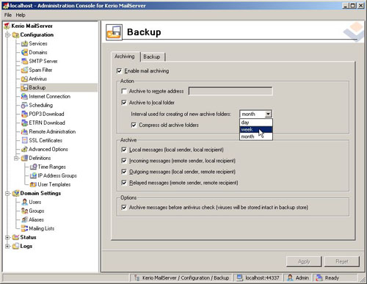Open the Help menu
The height and width of the screenshot is (284, 367).
coord(21,15)
